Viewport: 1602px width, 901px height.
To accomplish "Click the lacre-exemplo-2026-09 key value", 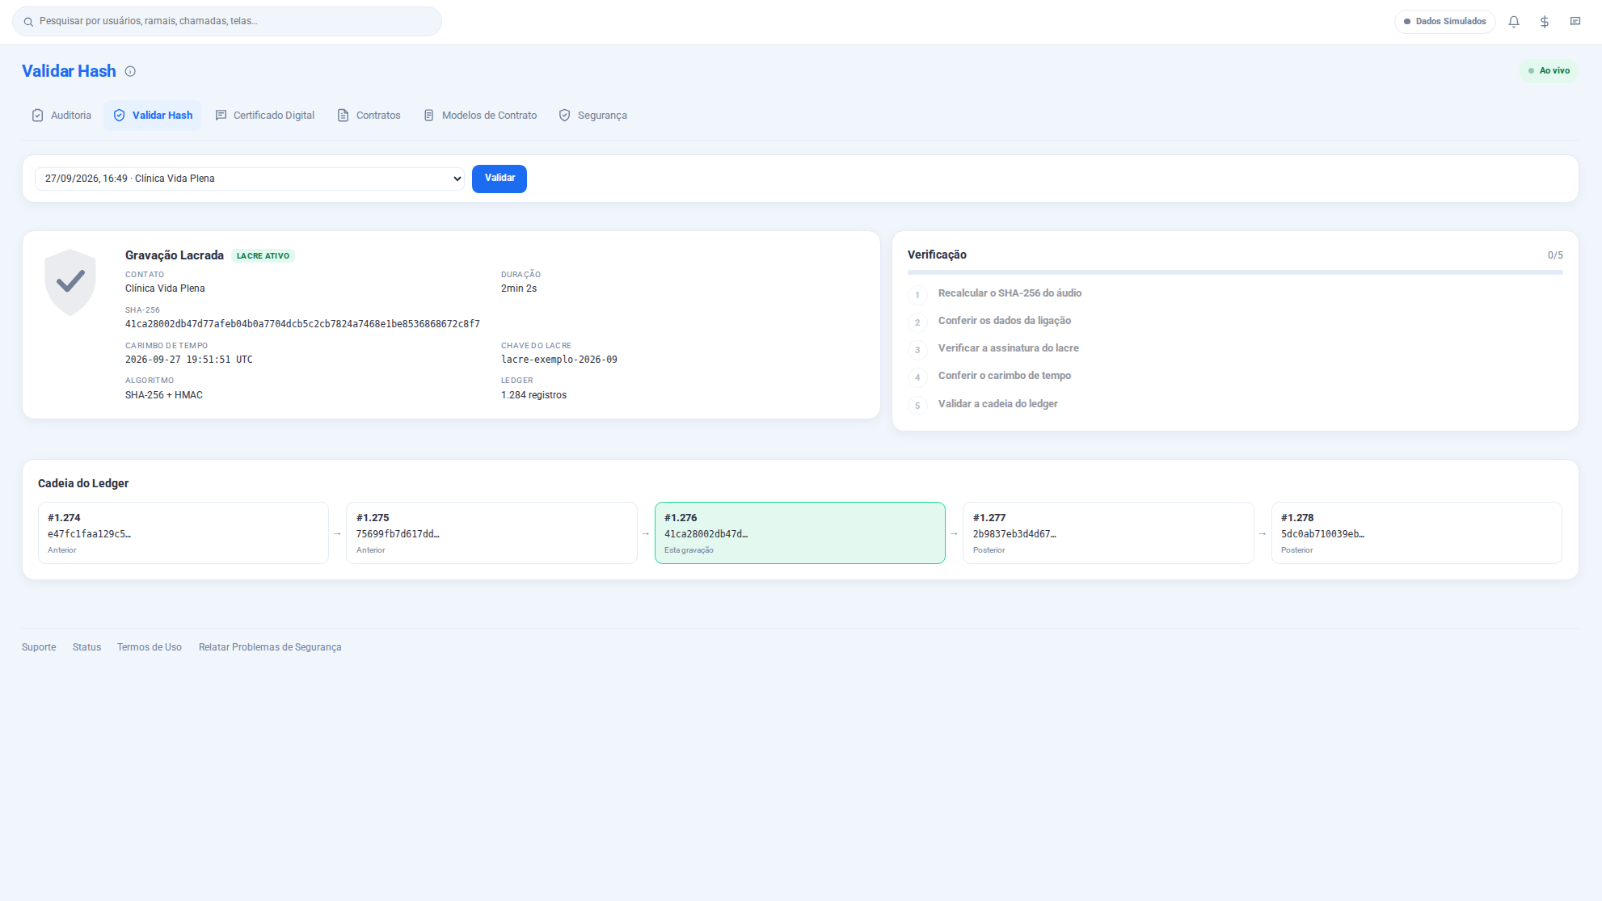I will click(x=559, y=360).
